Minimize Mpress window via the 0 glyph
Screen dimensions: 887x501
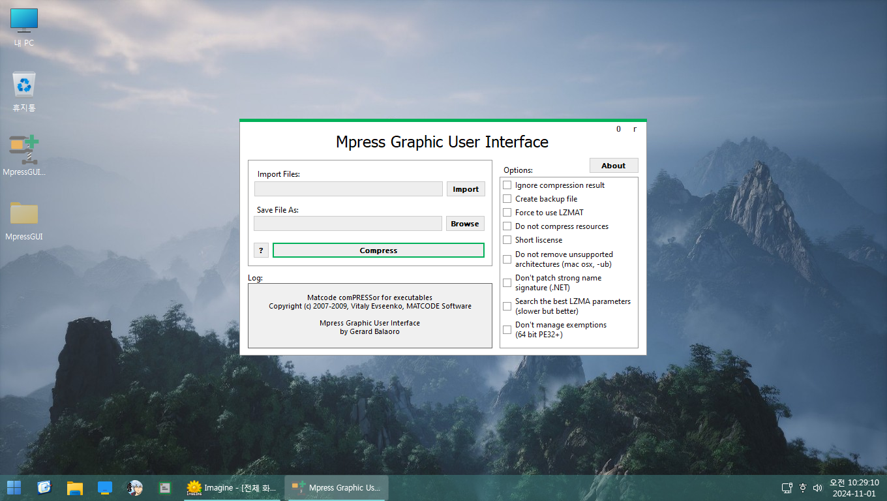click(618, 129)
